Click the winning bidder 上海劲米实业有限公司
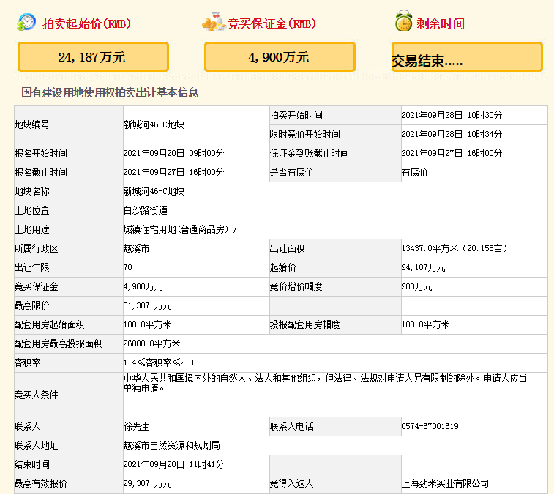Viewport: 554px width, 495px height. [x=445, y=483]
